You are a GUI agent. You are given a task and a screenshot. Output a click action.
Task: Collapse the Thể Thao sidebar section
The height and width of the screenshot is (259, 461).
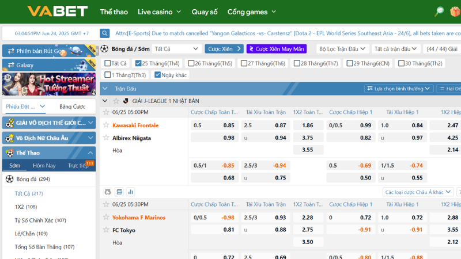[49, 153]
